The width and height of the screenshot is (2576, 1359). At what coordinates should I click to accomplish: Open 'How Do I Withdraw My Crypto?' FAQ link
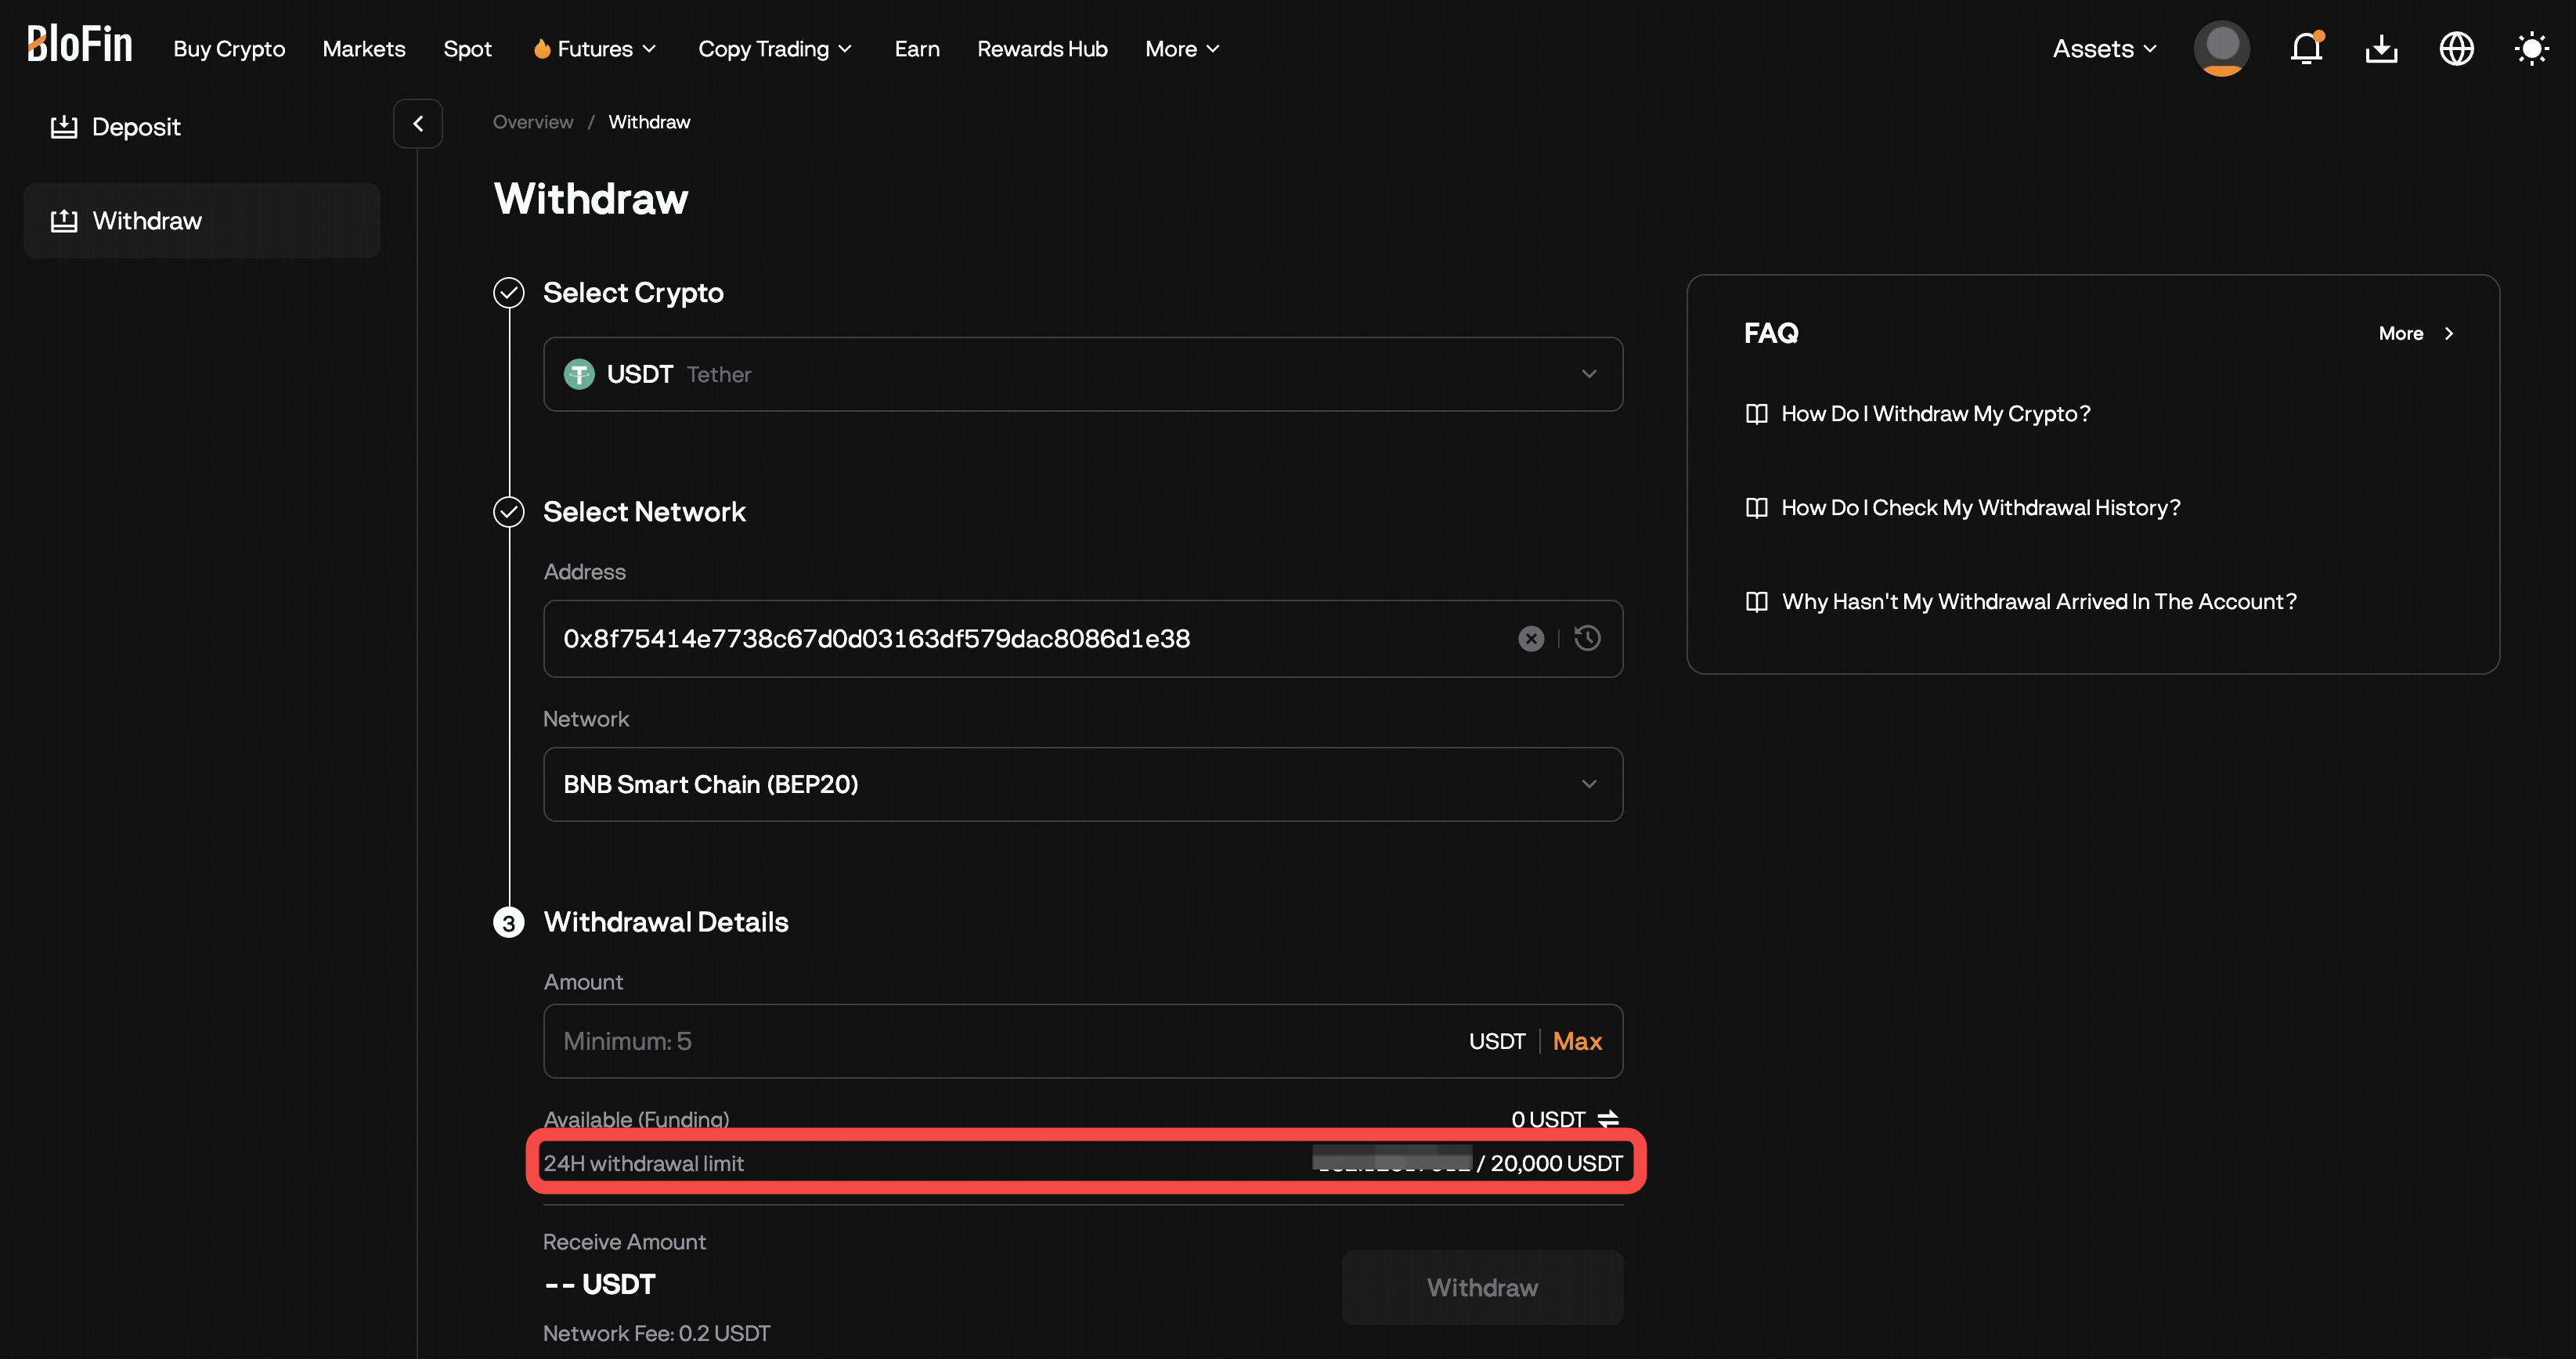pos(1935,413)
